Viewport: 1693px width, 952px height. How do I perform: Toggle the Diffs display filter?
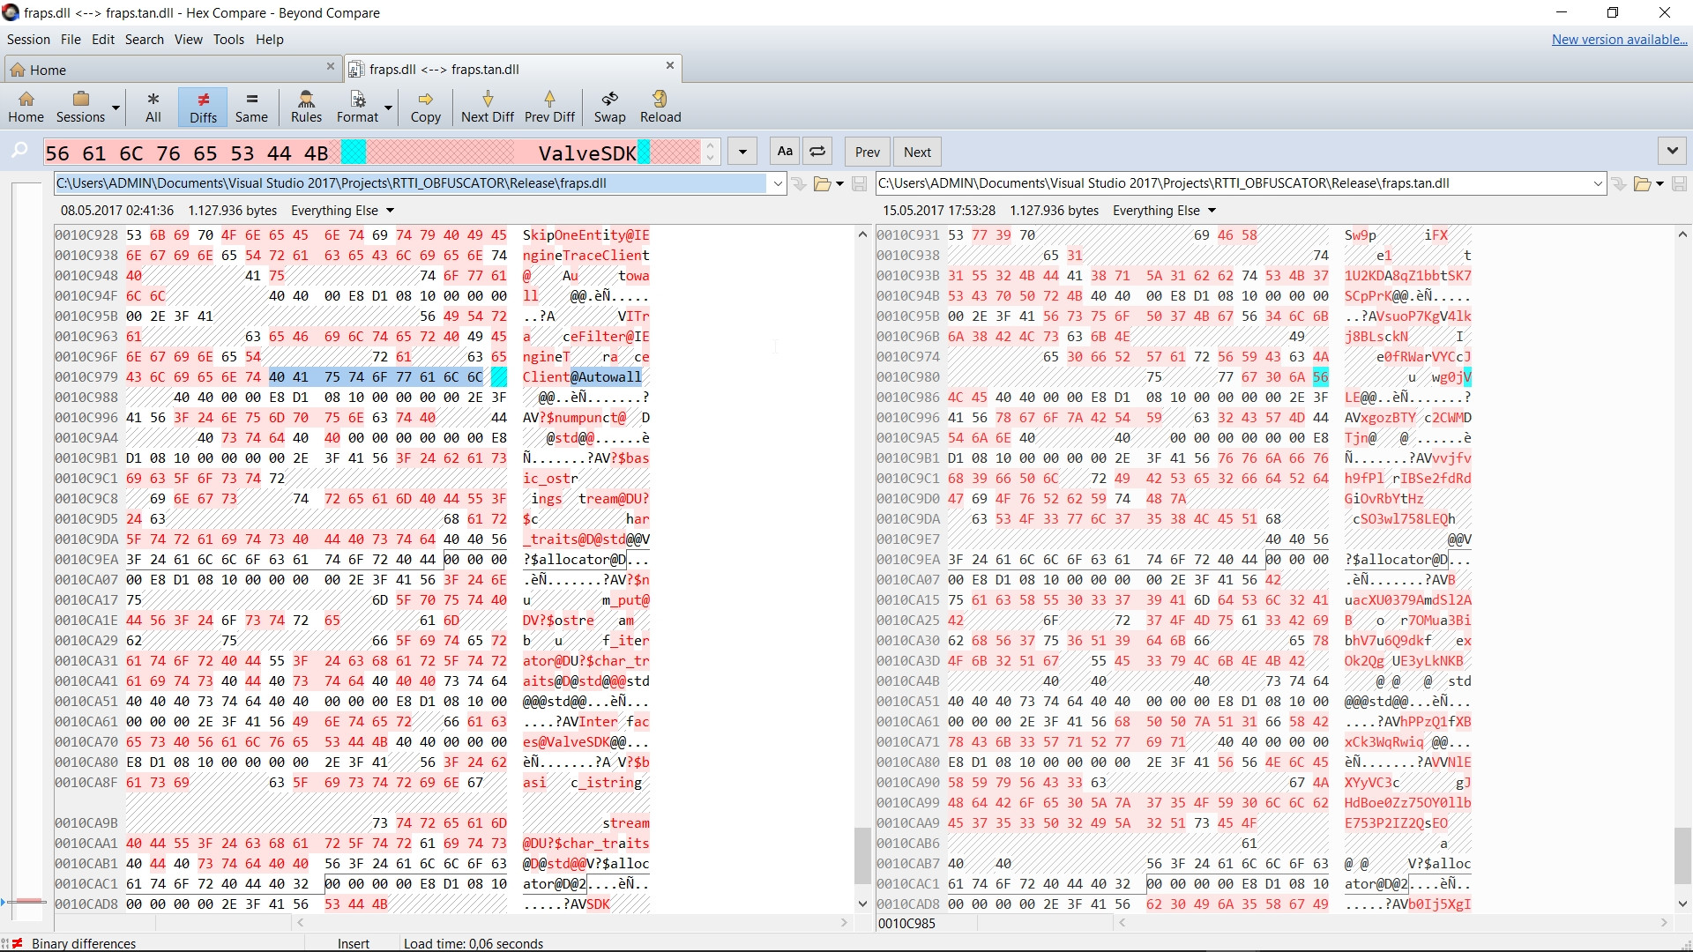[203, 106]
